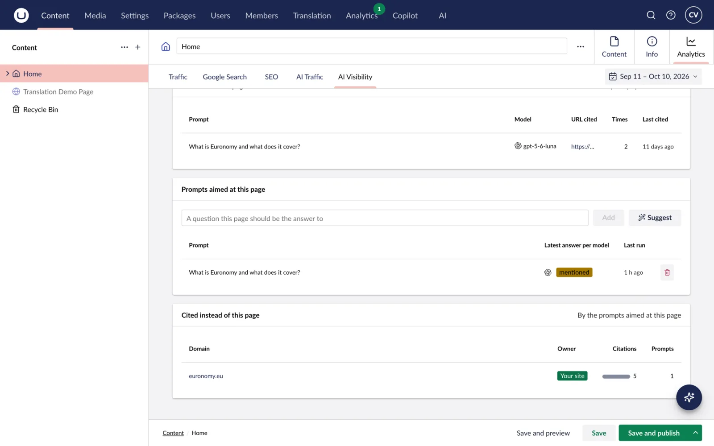Open the cited https:// URL link

tap(582, 146)
